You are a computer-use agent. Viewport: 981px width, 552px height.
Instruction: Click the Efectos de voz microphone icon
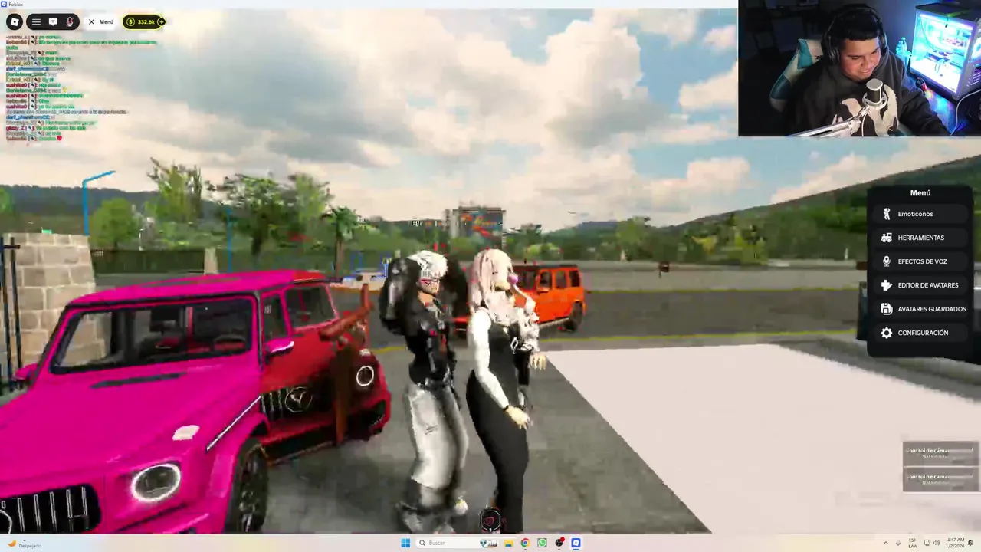pos(887,261)
